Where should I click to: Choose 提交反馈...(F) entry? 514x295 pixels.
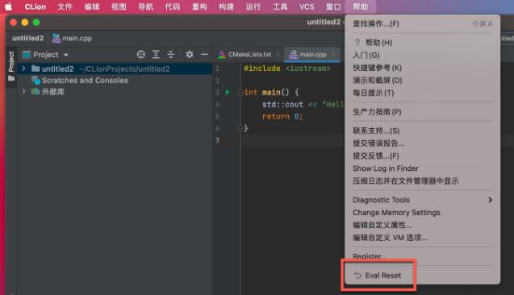(422, 156)
